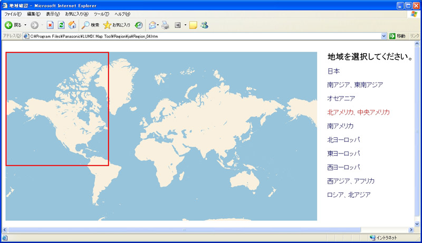The width and height of the screenshot is (422, 243).
Task: Open the ヘルプ(H) menu
Action: (122, 14)
